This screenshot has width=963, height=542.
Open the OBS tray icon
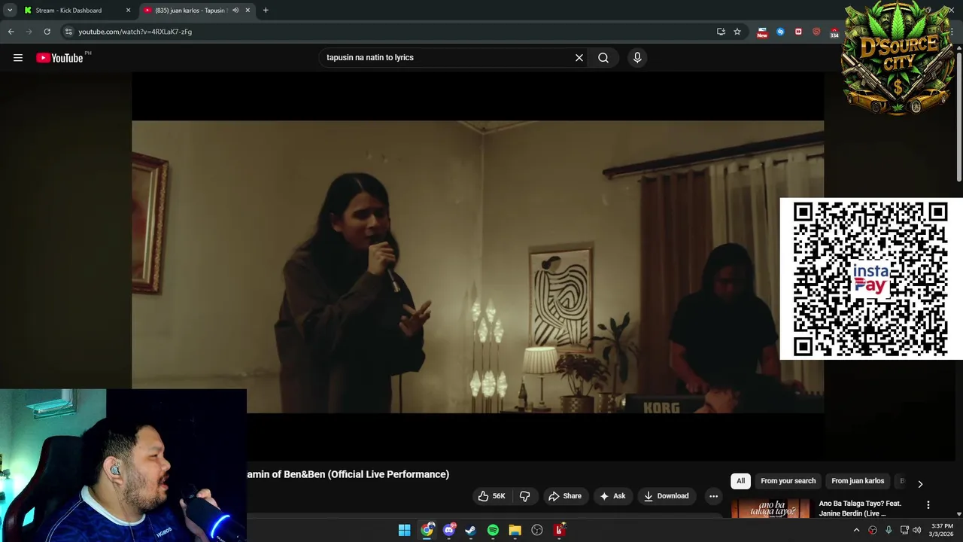click(x=873, y=530)
